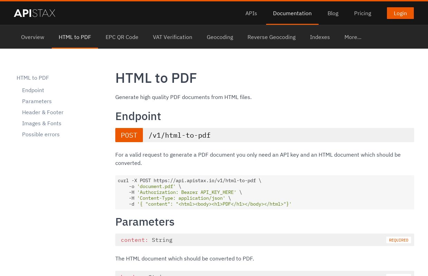Jump to Possible errors section
This screenshot has height=276, width=428.
41,134
